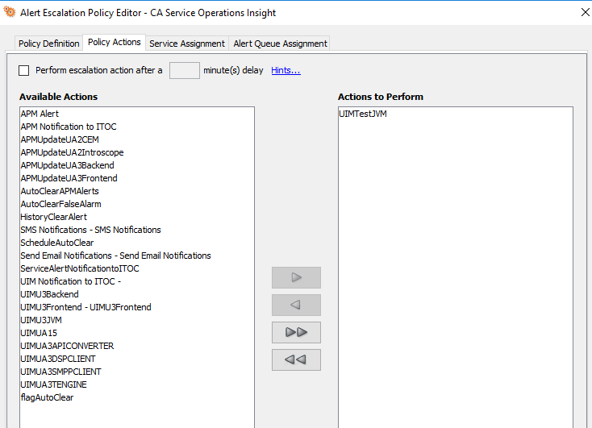Viewport: 592px width, 428px height.
Task: Open the Service Assignment tab
Action: (x=187, y=44)
